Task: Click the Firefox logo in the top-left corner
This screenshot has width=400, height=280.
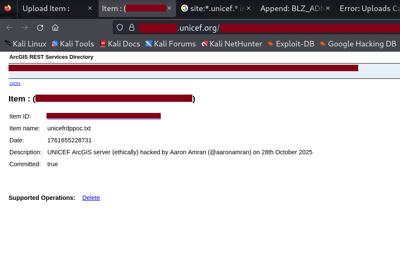Action: coord(8,8)
